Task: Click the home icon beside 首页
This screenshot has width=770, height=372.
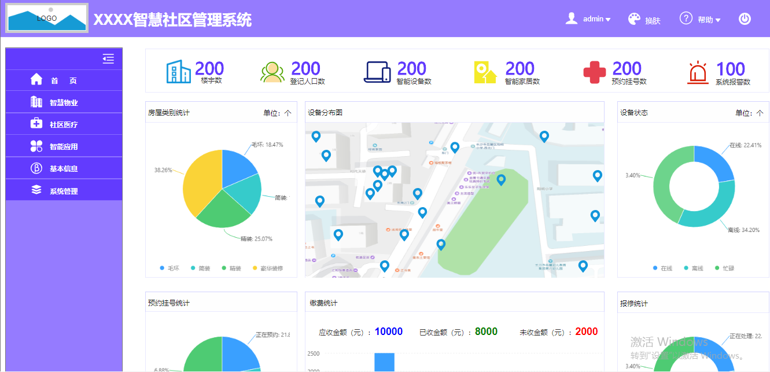Action: 36,80
